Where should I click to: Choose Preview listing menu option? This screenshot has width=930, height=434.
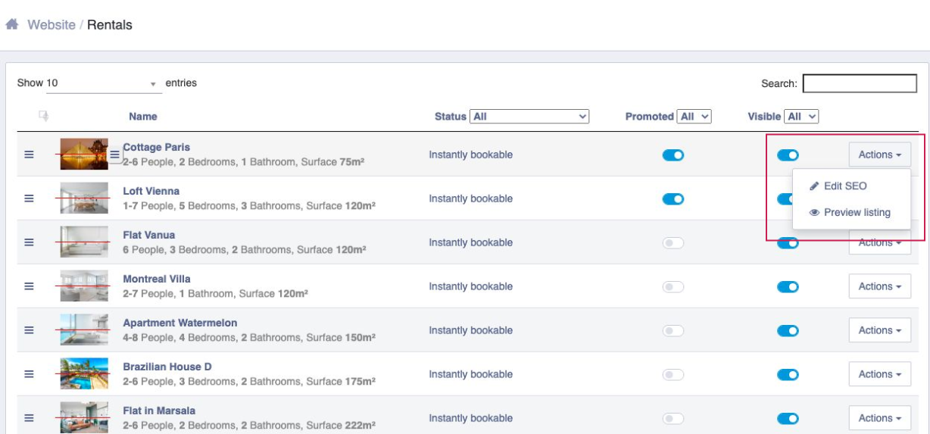click(856, 213)
